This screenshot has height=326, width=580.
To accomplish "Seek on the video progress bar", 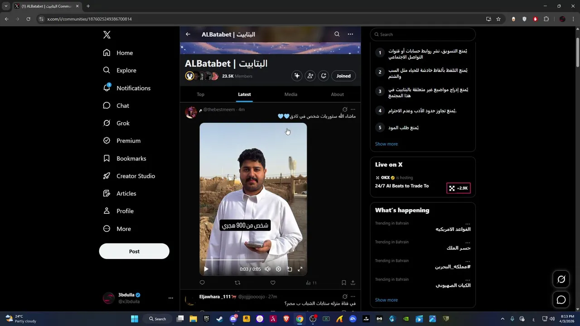I will [253, 260].
